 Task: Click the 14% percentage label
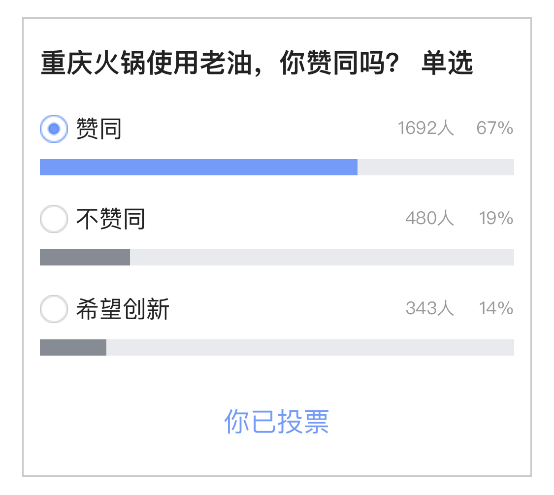[496, 309]
